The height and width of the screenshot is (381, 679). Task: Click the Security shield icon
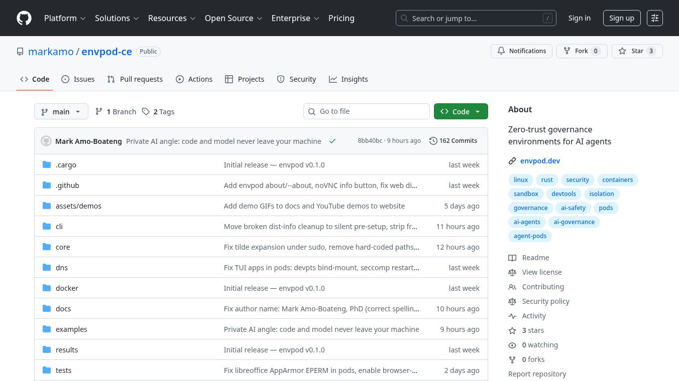tap(281, 79)
